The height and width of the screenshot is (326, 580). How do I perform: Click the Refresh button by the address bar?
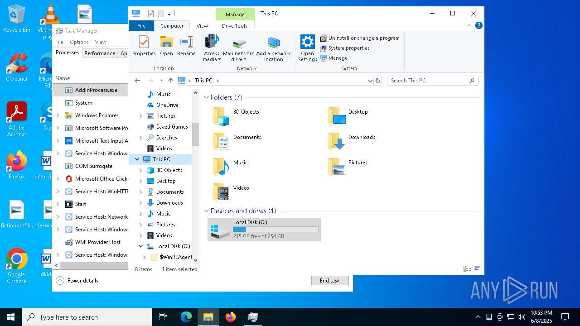[378, 81]
